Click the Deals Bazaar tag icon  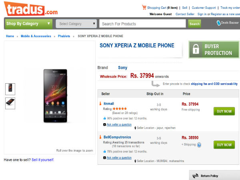(219, 23)
